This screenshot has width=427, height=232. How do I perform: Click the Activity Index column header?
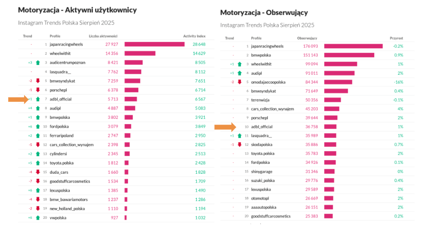(194, 36)
